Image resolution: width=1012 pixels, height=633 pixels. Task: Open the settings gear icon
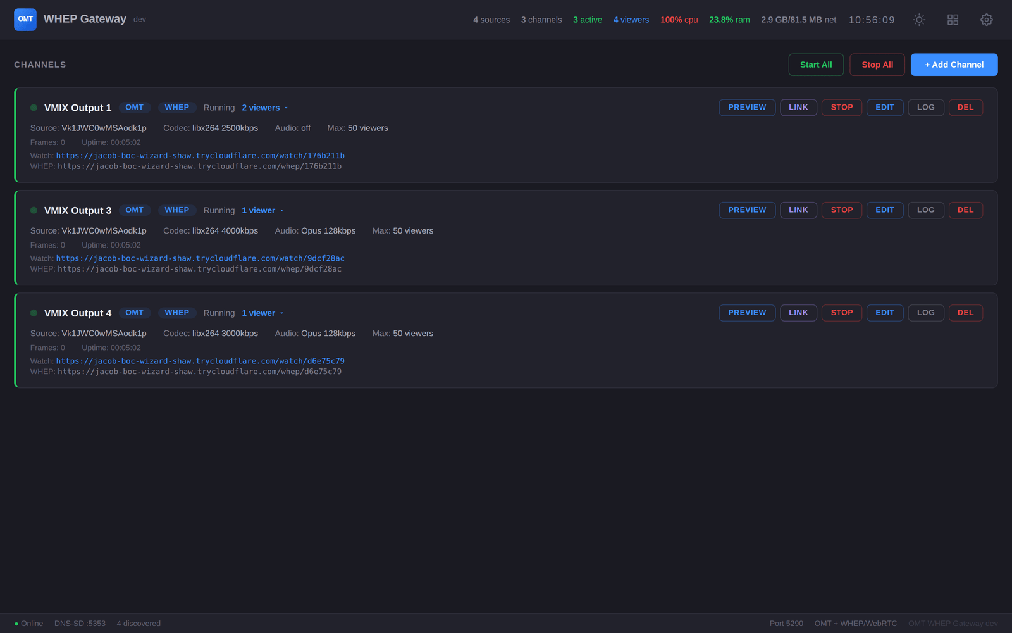(x=987, y=20)
